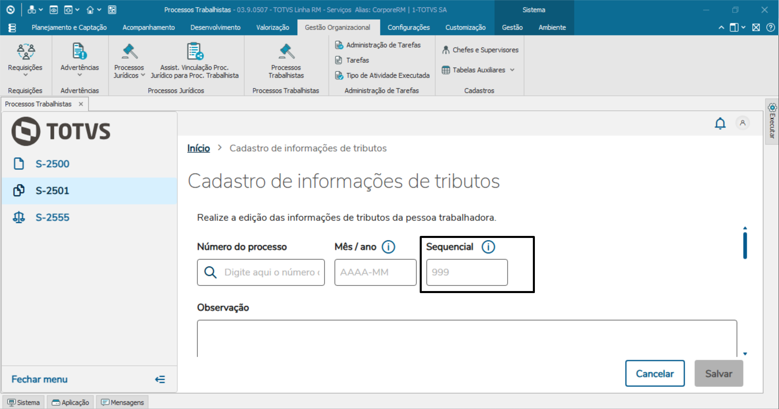Click the calculator icon in title bar

(x=112, y=10)
